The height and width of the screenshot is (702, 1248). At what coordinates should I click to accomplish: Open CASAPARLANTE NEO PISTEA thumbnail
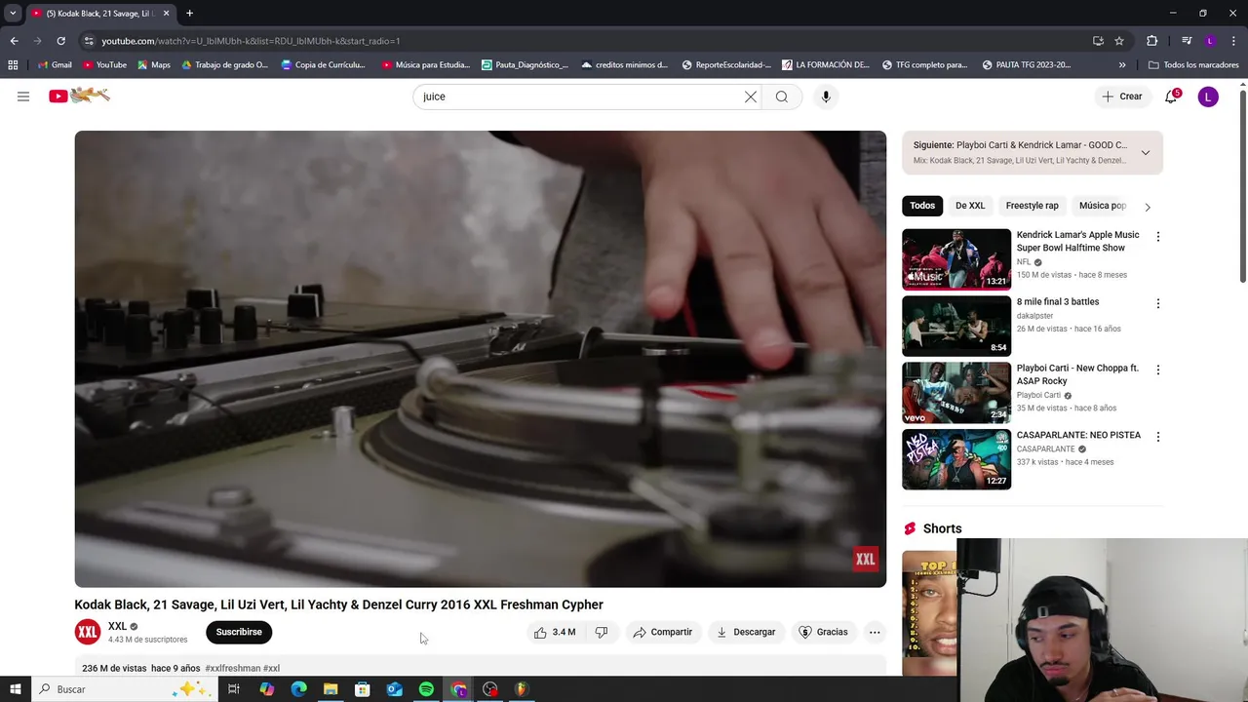(x=956, y=459)
